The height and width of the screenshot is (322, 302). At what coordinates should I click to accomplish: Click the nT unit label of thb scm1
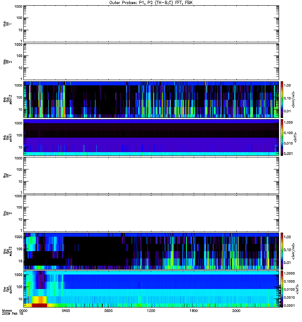(296, 137)
